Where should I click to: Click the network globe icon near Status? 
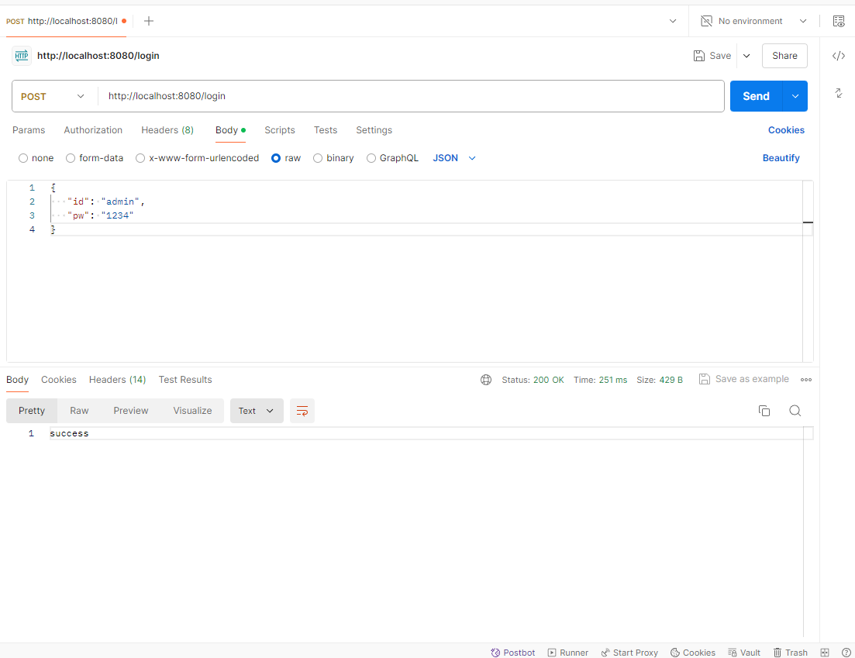486,380
